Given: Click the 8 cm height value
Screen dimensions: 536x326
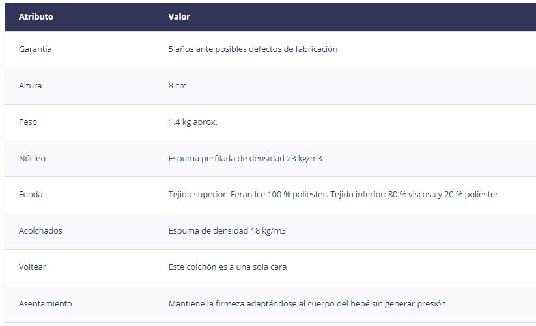Looking at the screenshot, I should point(177,85).
